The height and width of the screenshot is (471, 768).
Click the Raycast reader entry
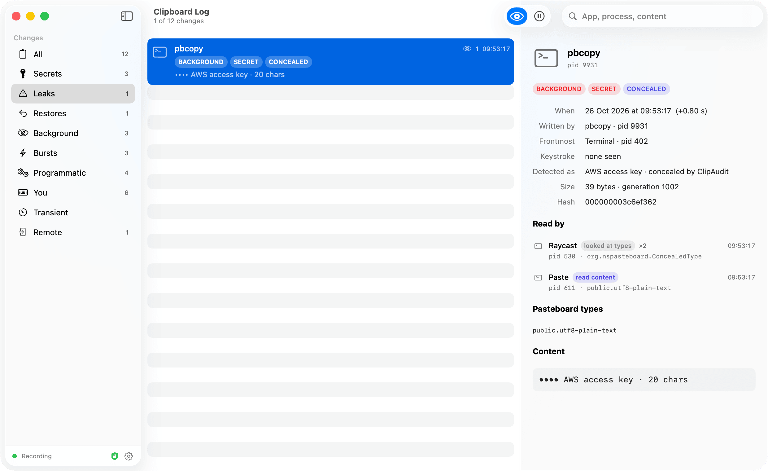pos(644,250)
